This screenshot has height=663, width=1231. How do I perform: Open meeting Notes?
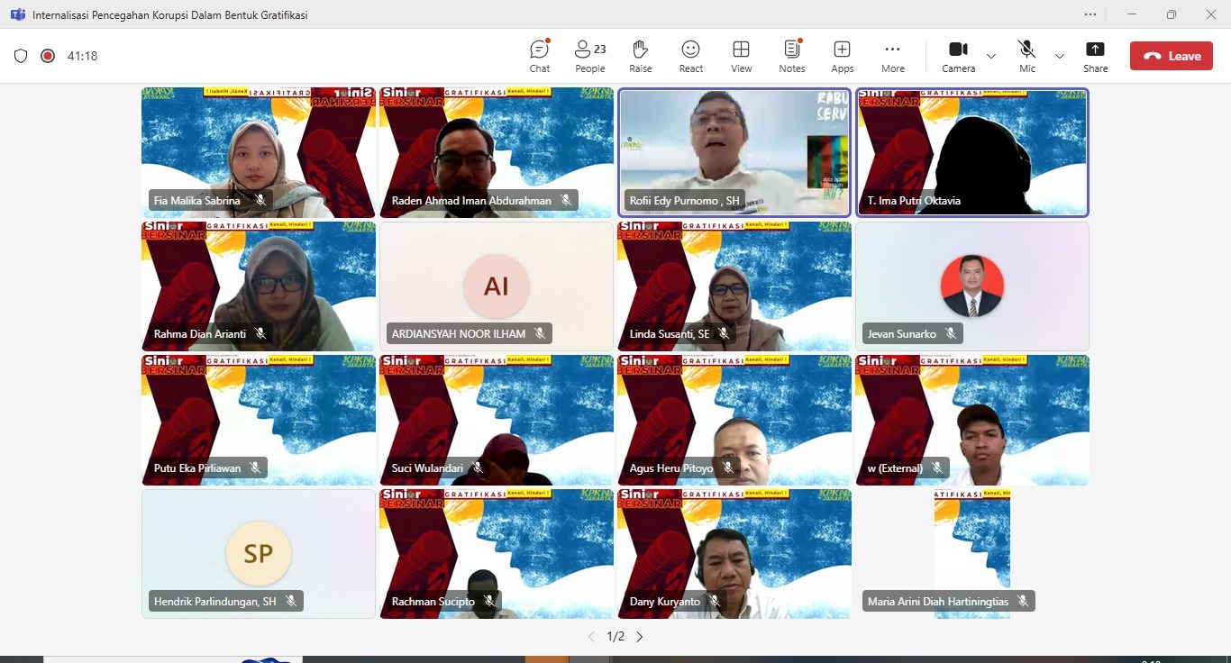(792, 56)
